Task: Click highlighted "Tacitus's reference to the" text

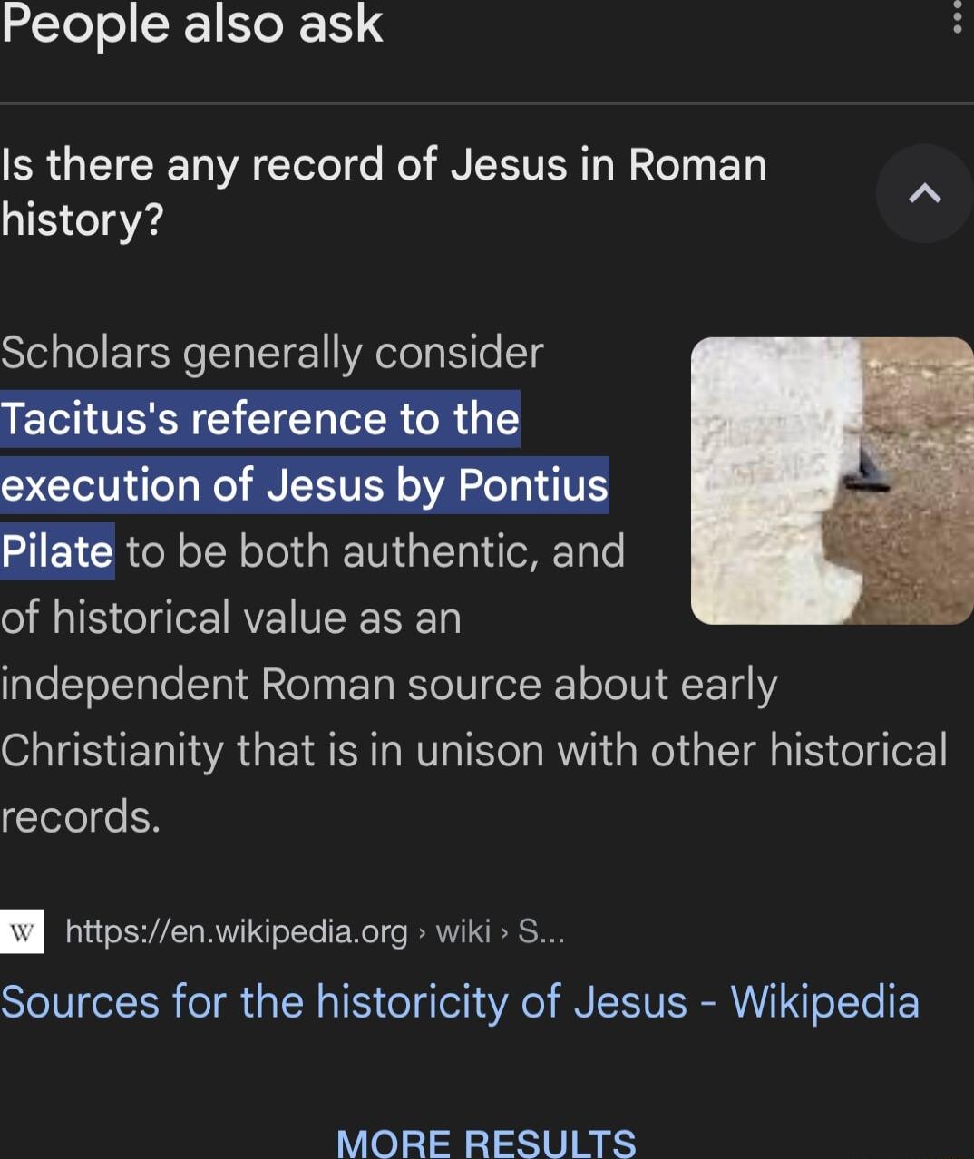Action: (260, 419)
